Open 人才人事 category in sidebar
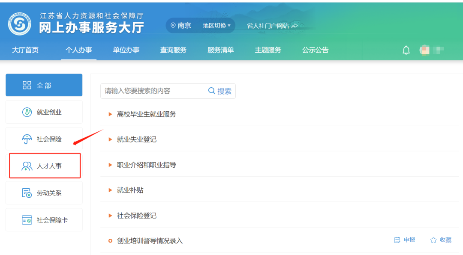Screen dimensions: 463x255 point(45,166)
